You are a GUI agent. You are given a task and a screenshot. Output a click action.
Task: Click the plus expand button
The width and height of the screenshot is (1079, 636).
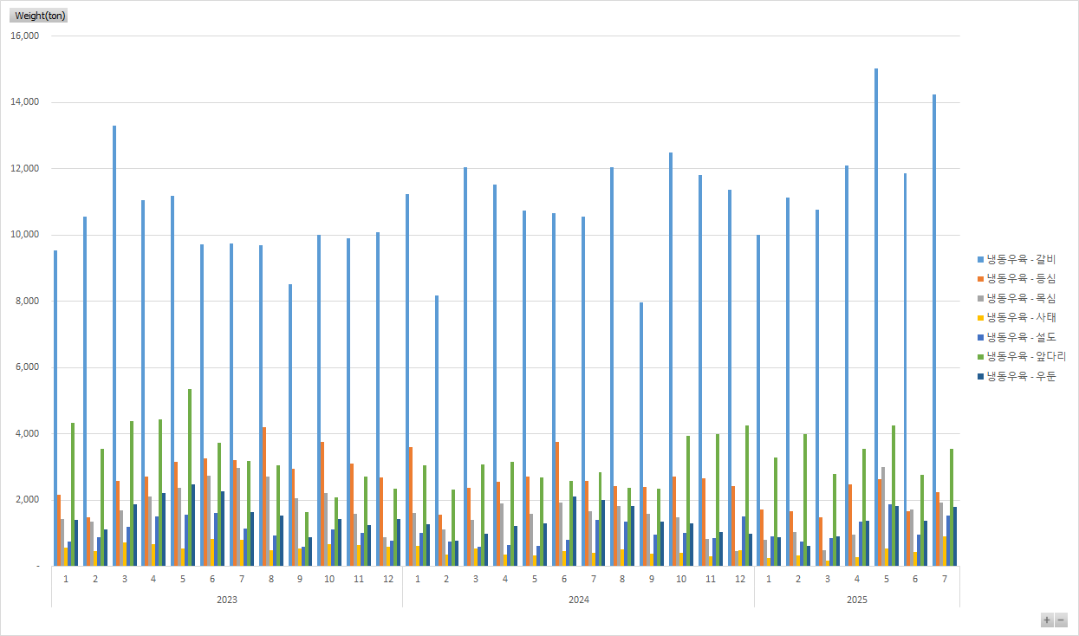pos(1047,620)
